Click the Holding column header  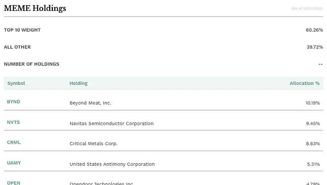(78, 83)
